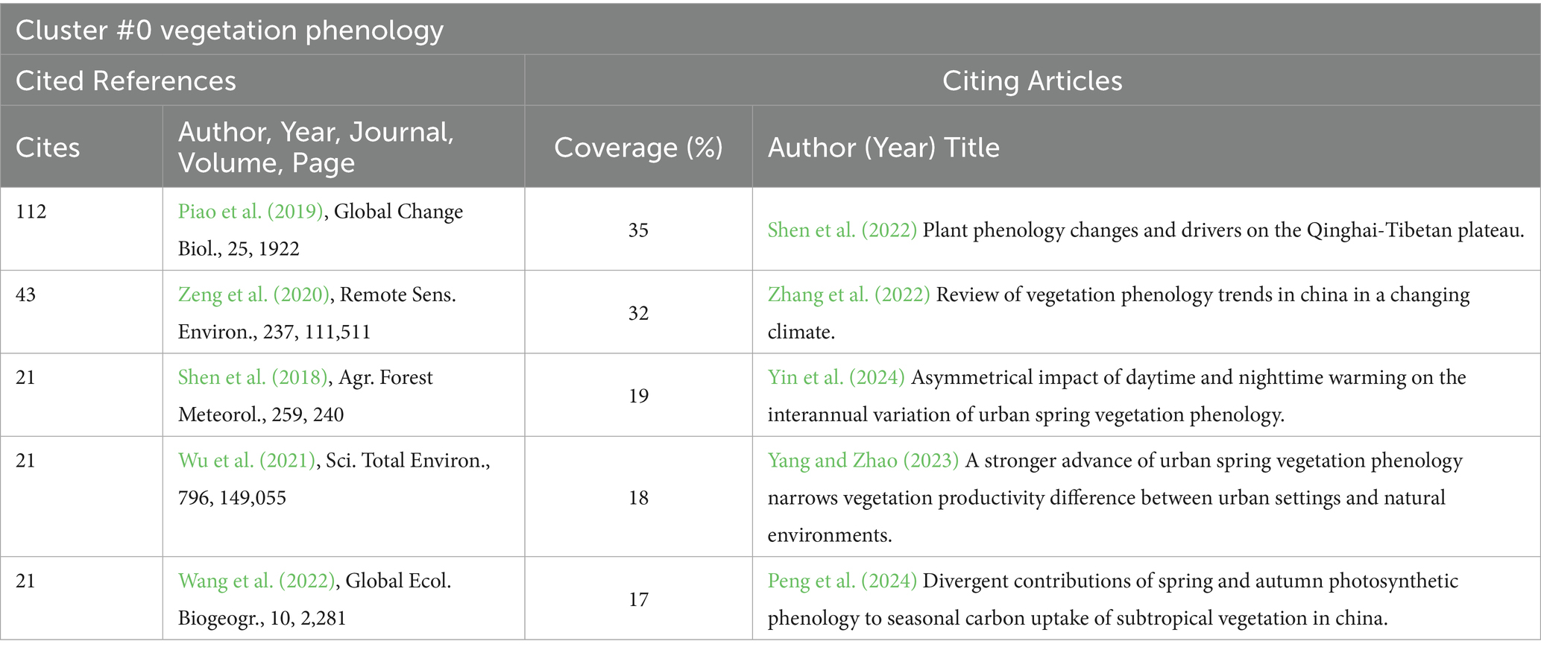Select the 112 cites cell

31,212
